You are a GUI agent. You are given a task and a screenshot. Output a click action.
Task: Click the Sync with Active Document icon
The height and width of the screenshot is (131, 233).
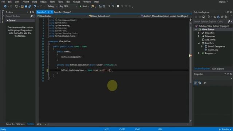click(x=214, y=17)
